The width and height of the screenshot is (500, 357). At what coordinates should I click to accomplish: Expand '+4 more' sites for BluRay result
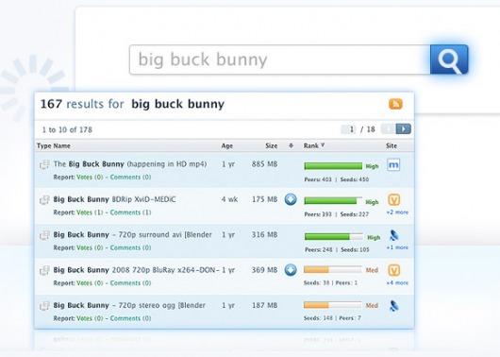(397, 283)
